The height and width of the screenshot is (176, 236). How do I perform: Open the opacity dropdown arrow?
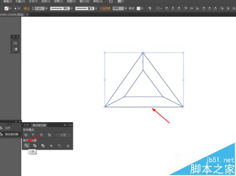click(126, 8)
